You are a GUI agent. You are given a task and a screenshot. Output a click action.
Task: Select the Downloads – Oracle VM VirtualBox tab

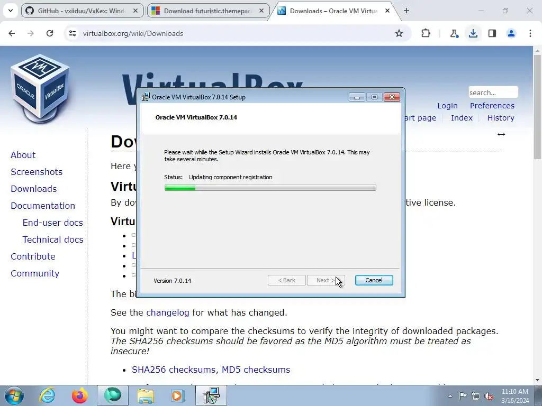pyautogui.click(x=335, y=11)
